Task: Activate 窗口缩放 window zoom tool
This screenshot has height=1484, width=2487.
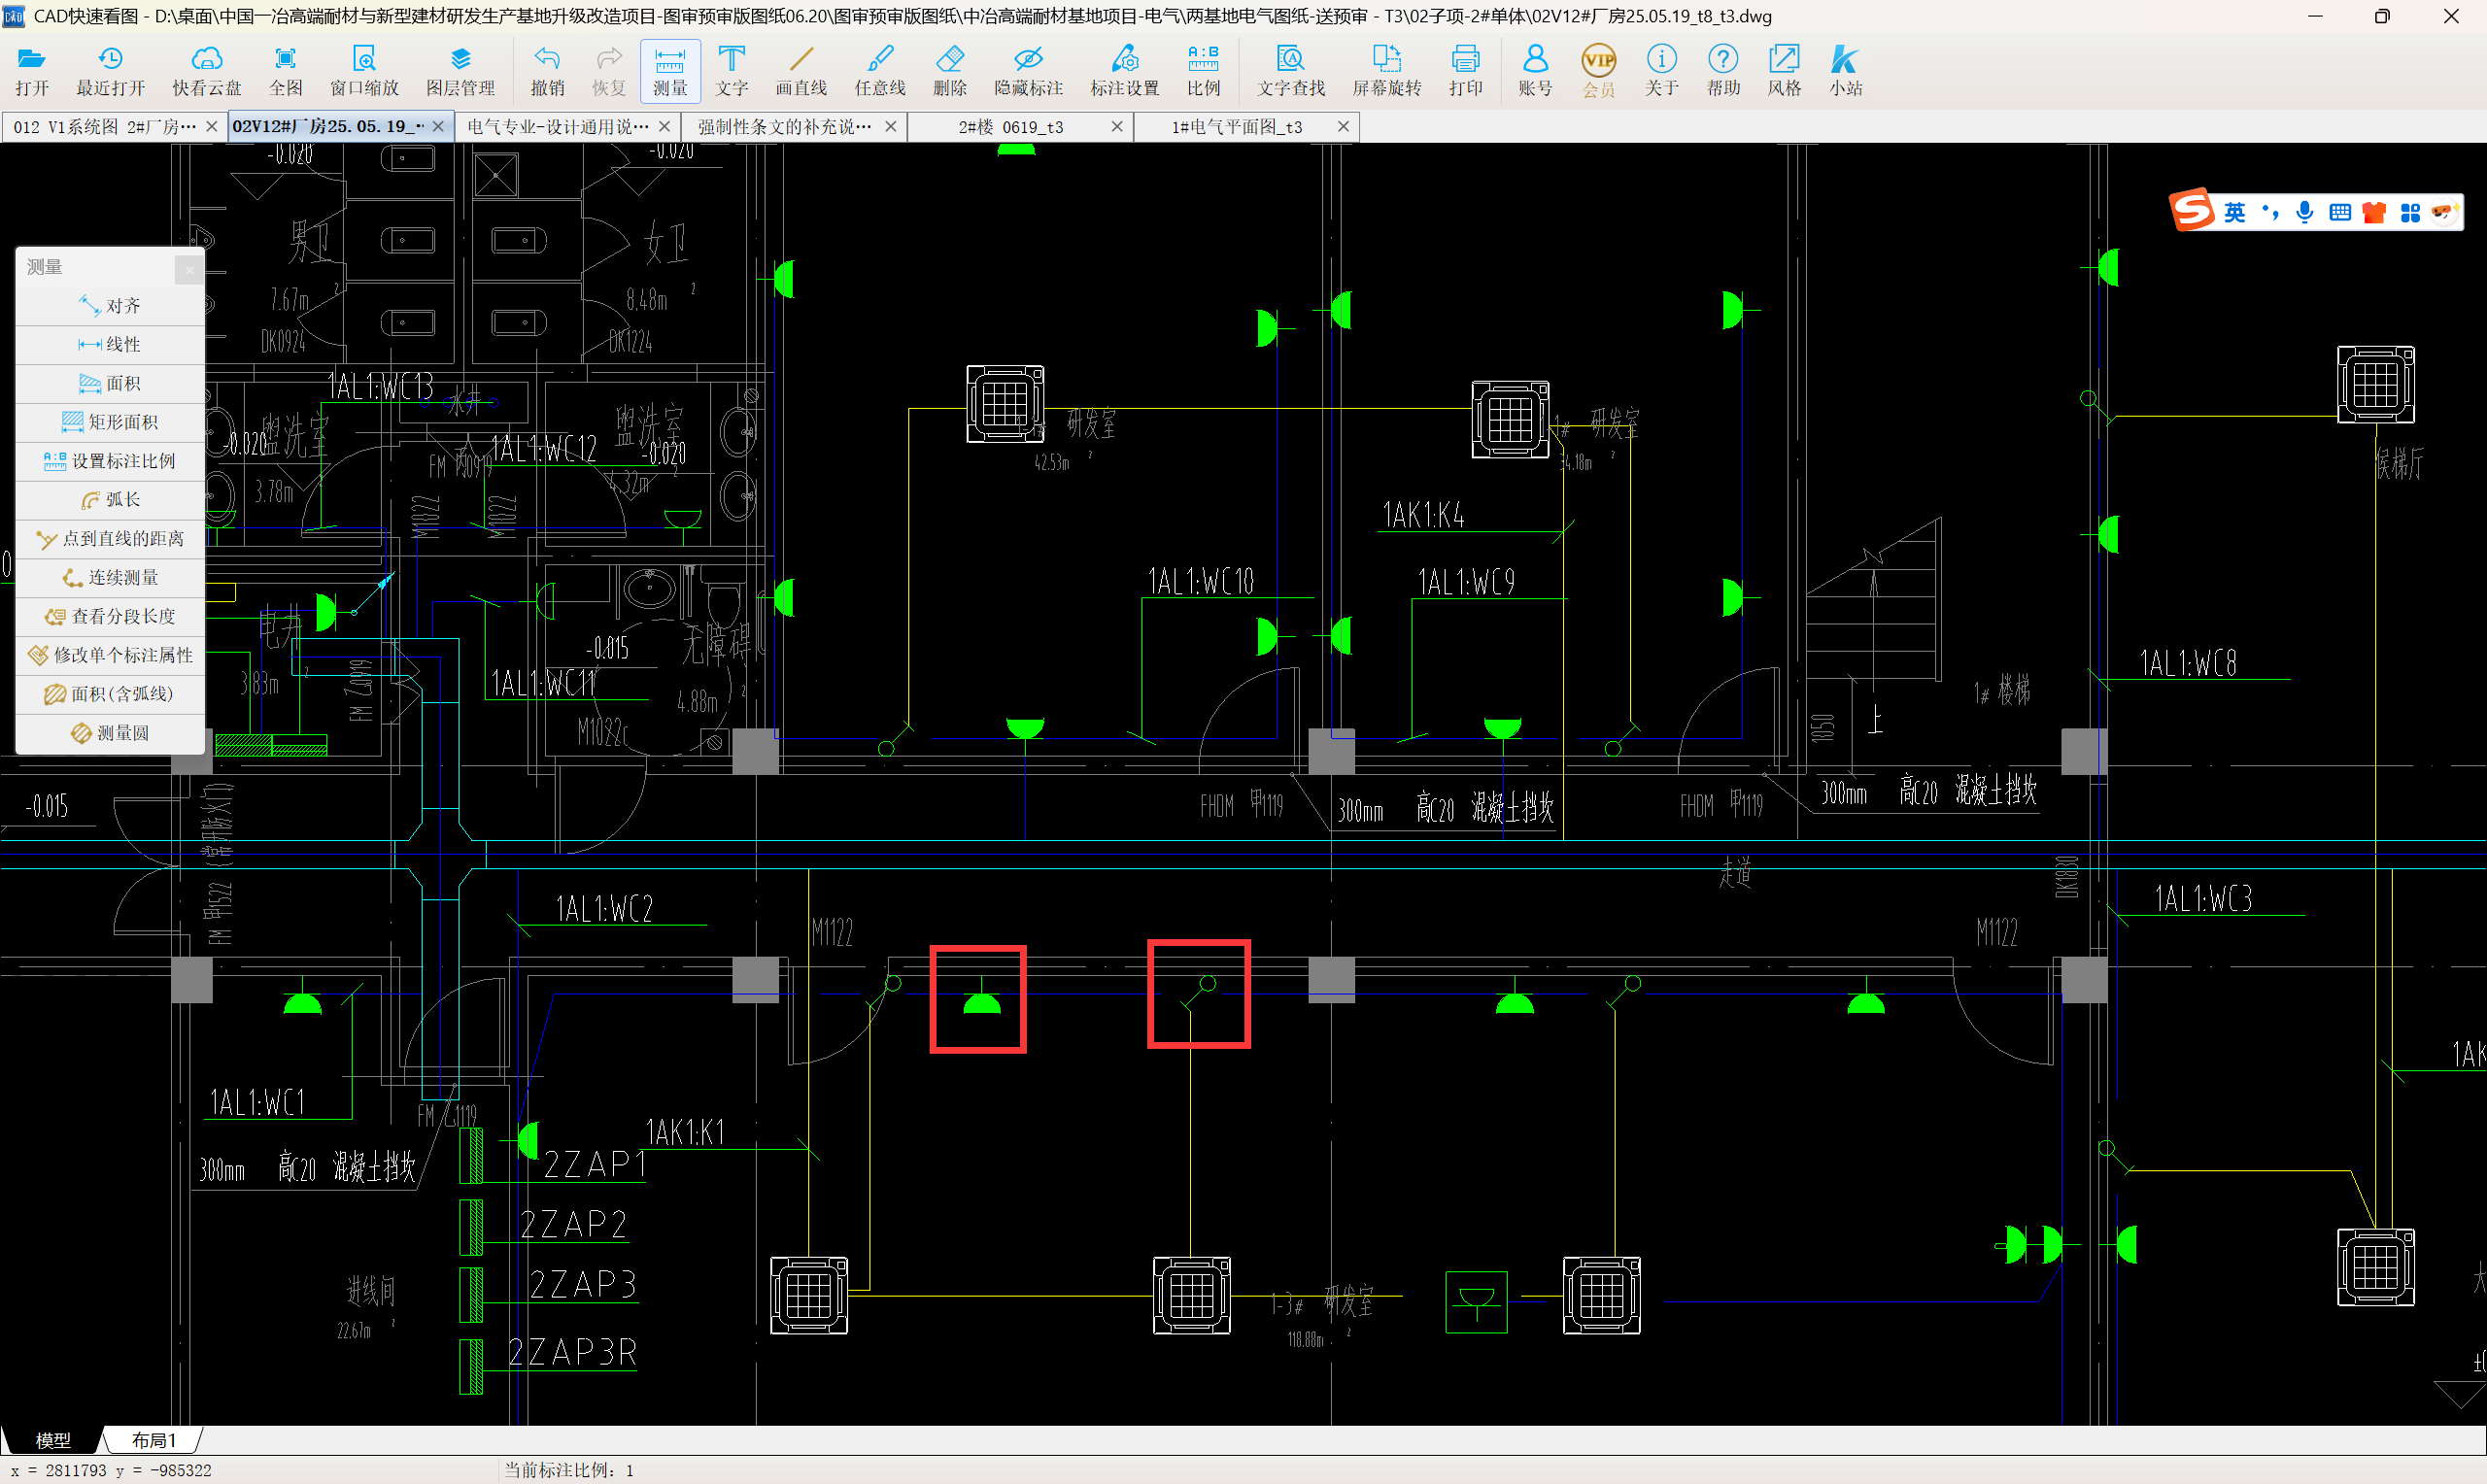Action: (364, 72)
